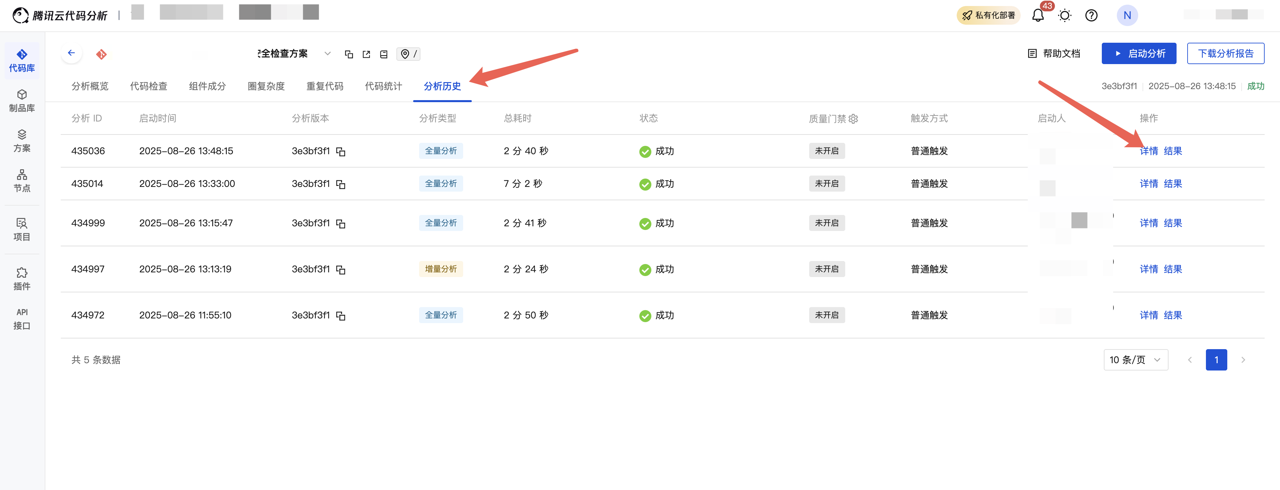Click the 下载分析报告 button

point(1225,53)
